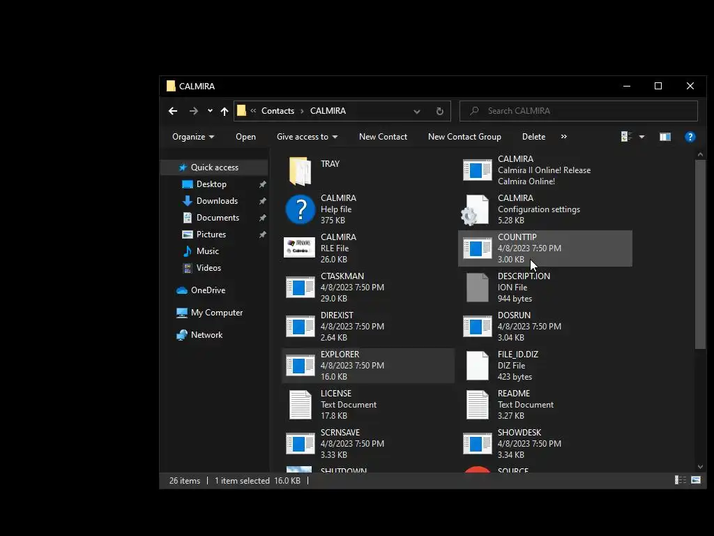Screen dimensions: 714x536
Task: Click Contacts in the address breadcrumb
Action: coord(278,111)
